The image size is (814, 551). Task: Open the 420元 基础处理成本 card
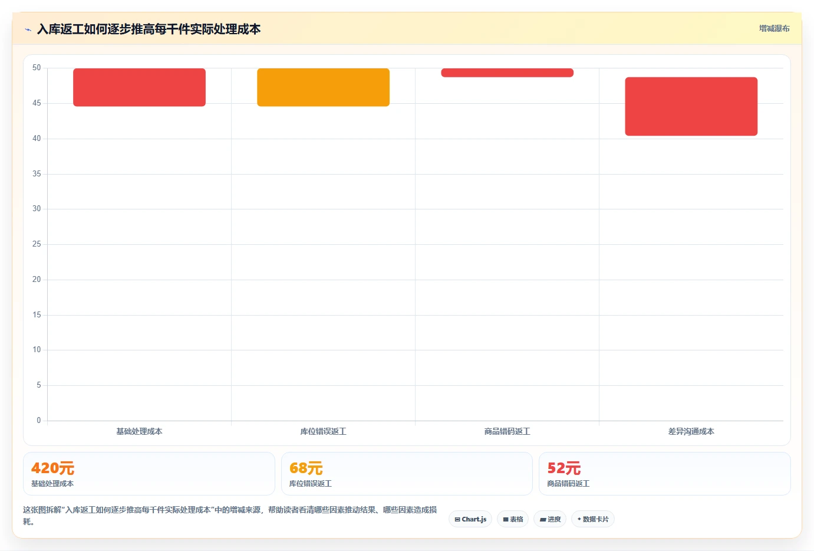pyautogui.click(x=149, y=474)
